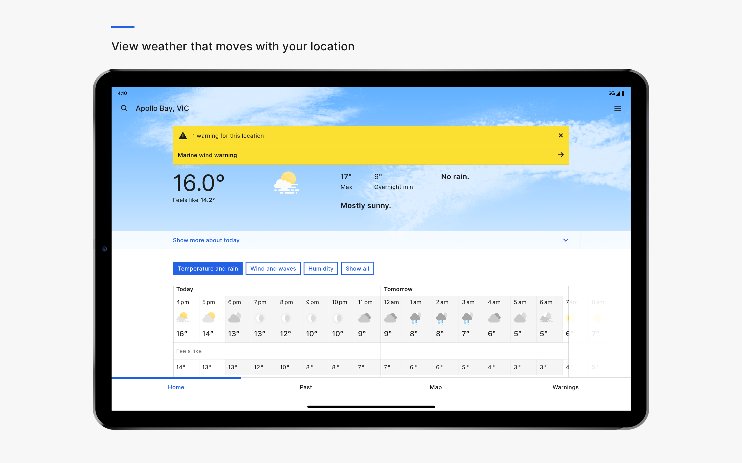The image size is (742, 463).
Task: Click the 8 pm moon icon
Action: click(x=286, y=318)
